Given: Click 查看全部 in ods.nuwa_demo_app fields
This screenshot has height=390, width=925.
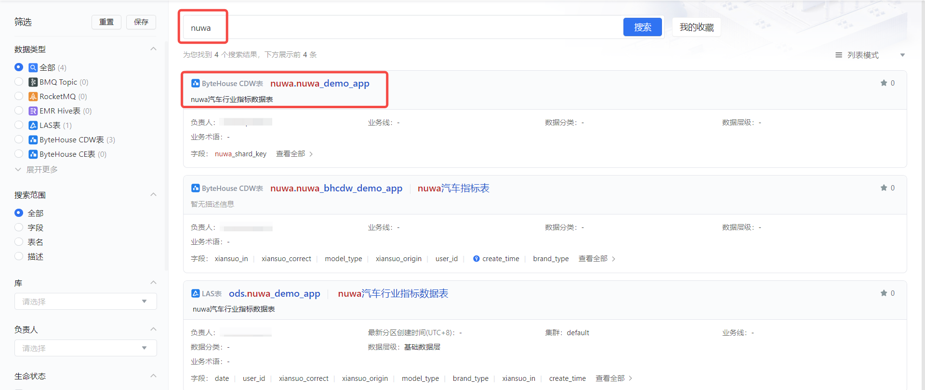Looking at the screenshot, I should [x=614, y=378].
